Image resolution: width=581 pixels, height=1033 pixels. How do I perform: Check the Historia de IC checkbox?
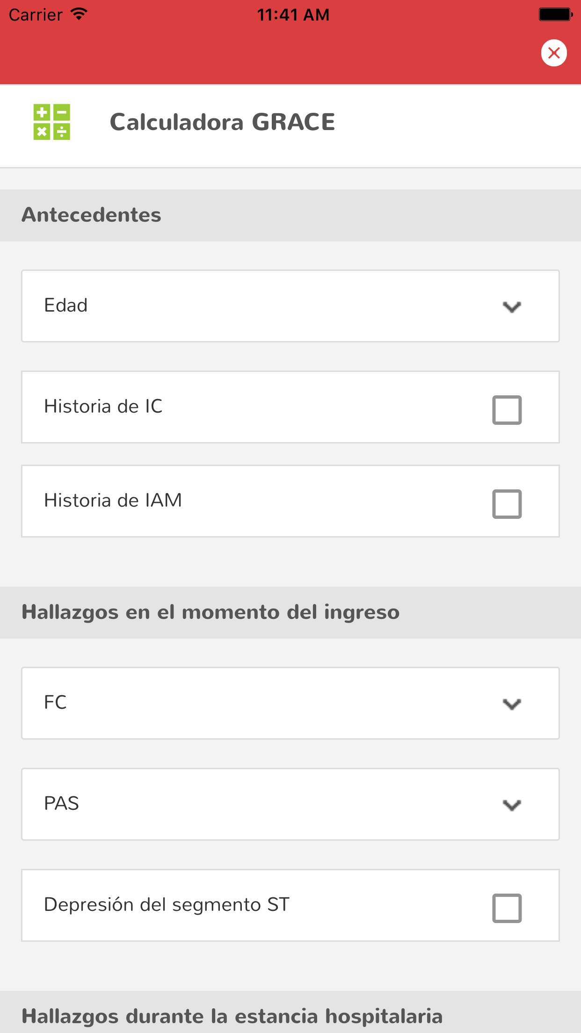click(507, 410)
